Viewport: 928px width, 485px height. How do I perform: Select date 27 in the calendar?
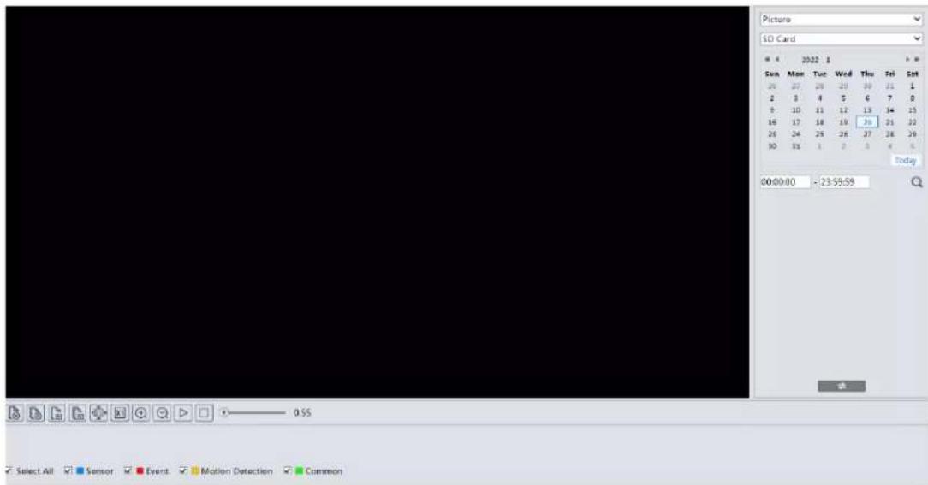tap(867, 134)
